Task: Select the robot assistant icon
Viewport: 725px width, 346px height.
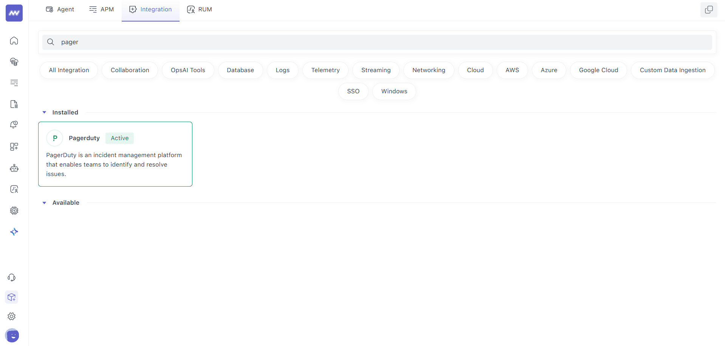Action: (x=14, y=168)
